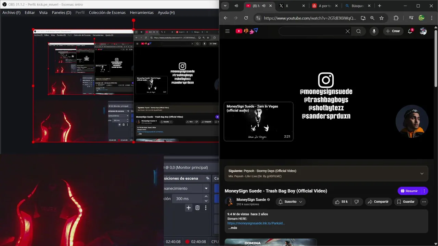
Task: Close the 'Búsque' tab
Action: point(370,6)
